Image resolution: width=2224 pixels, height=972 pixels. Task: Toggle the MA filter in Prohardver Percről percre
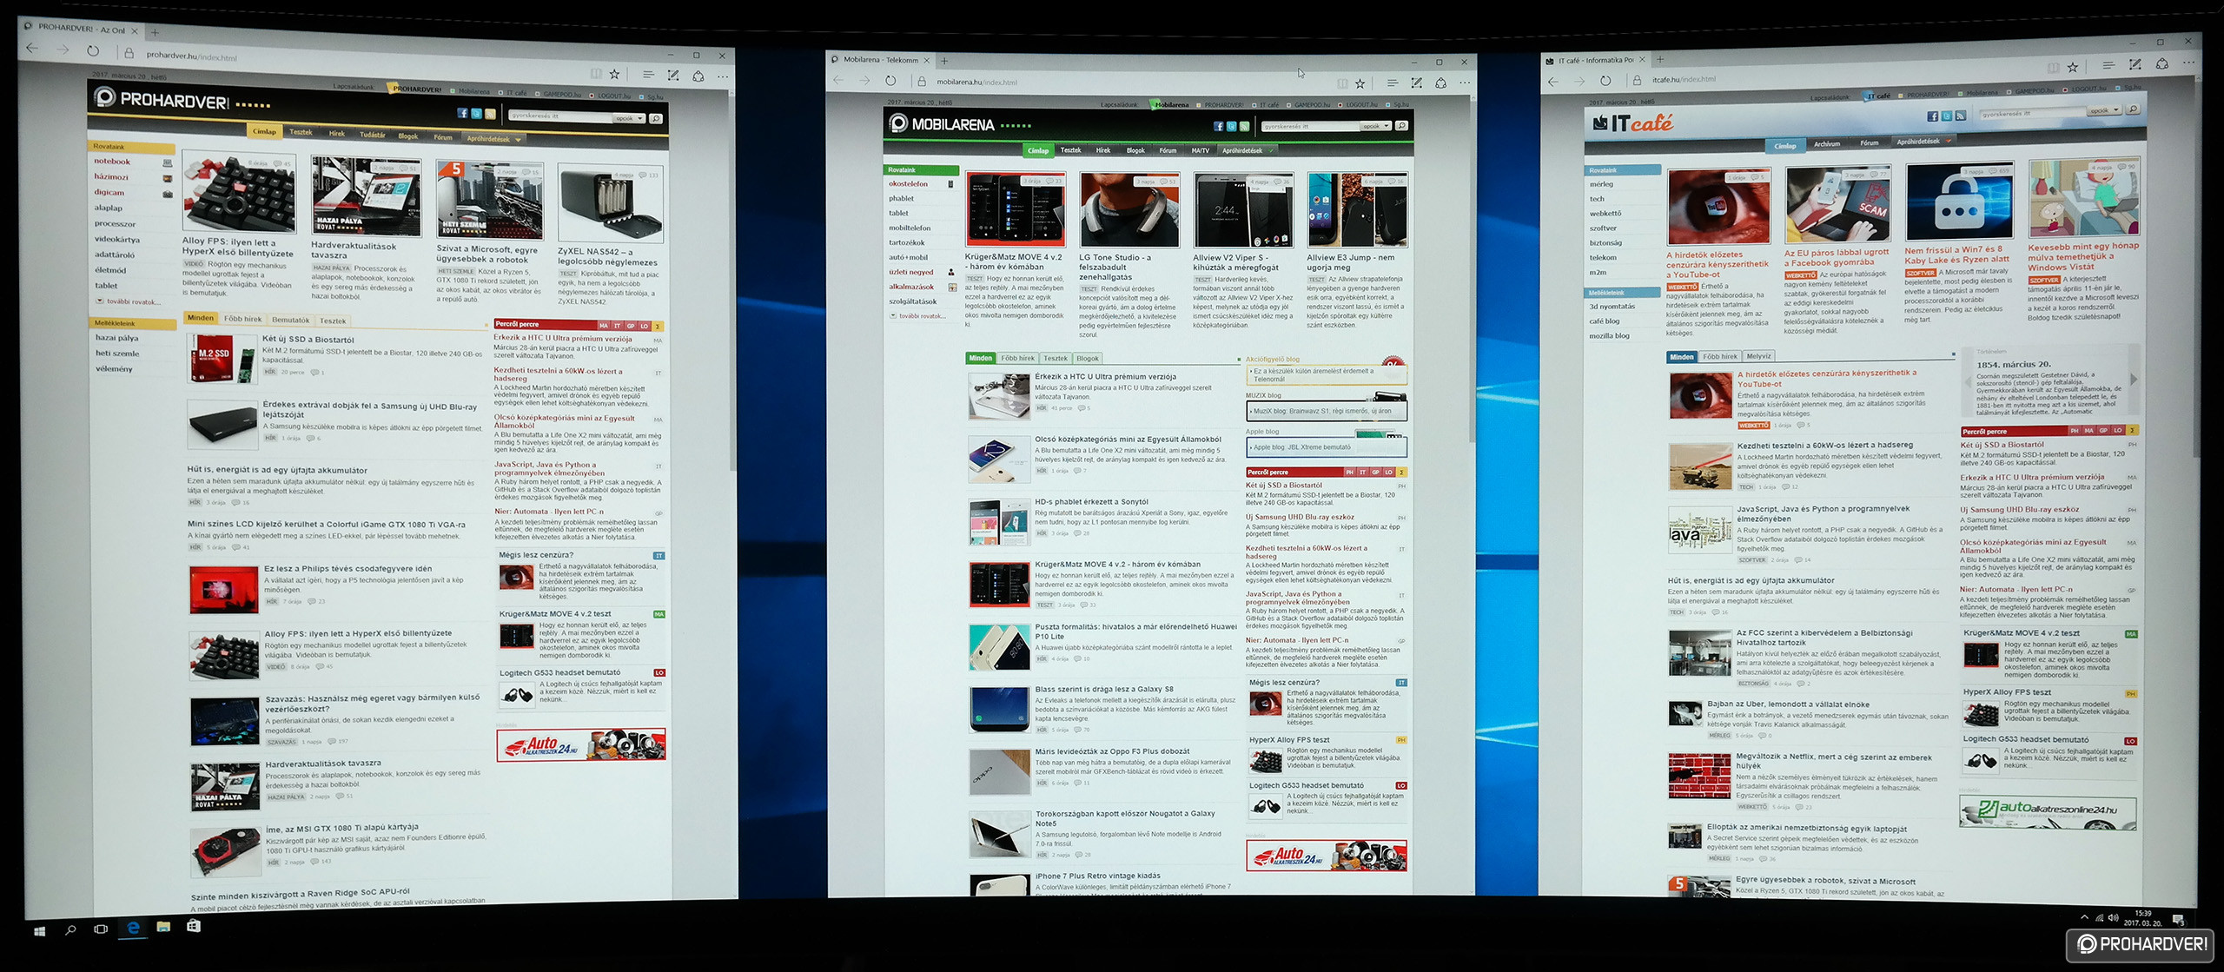604,326
